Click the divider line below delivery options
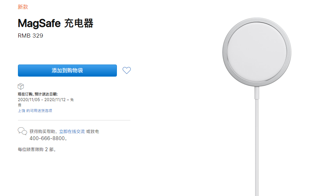 point(74,120)
